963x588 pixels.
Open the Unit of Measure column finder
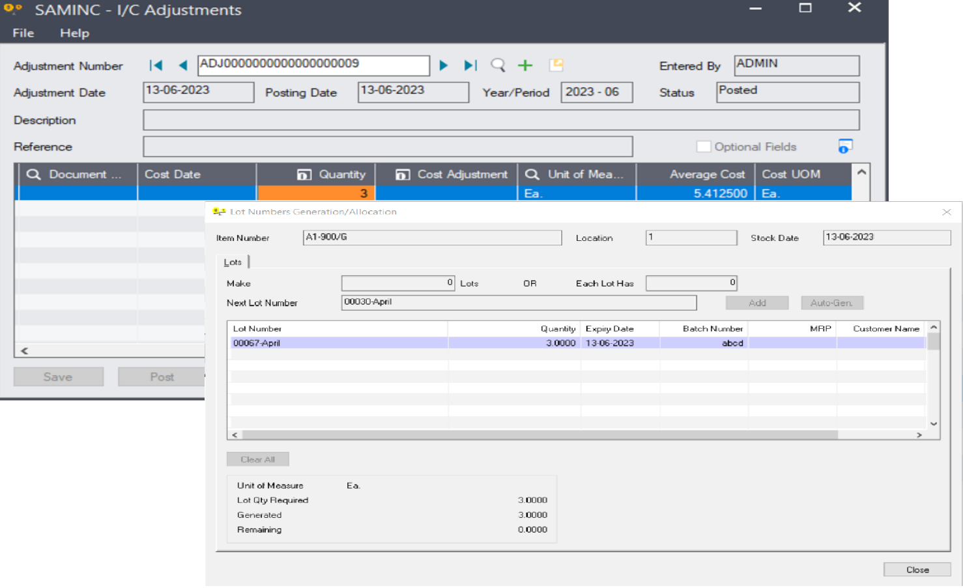click(532, 174)
